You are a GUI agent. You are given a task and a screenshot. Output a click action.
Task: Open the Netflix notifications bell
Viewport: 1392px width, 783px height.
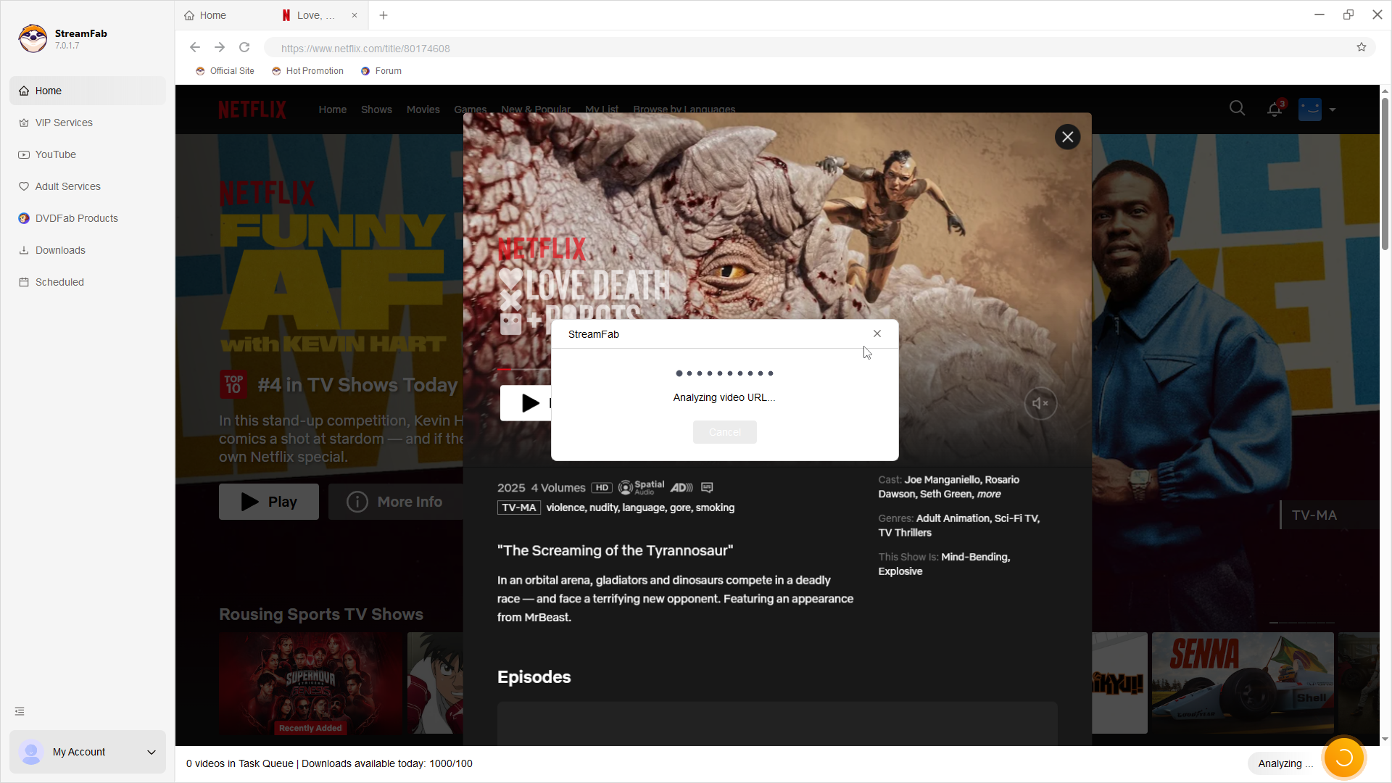pyautogui.click(x=1275, y=109)
